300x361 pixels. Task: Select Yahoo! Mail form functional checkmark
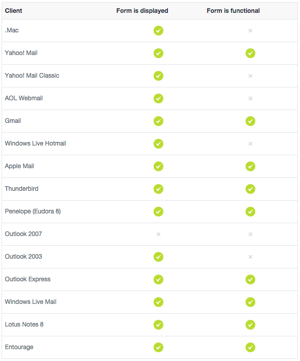pos(250,53)
